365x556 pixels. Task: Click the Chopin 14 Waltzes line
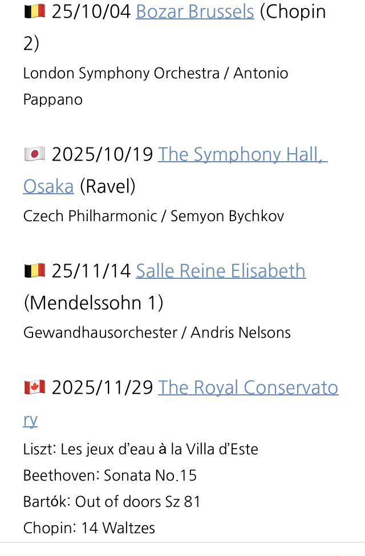pos(89,528)
